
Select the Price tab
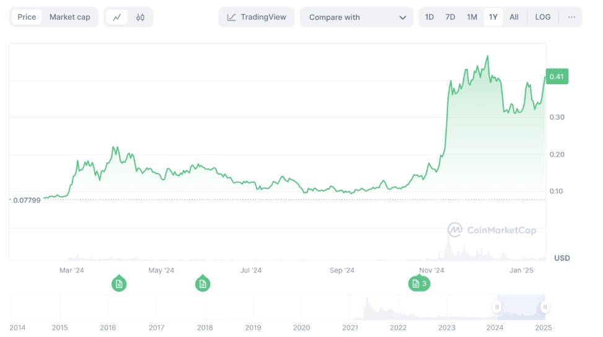27,17
